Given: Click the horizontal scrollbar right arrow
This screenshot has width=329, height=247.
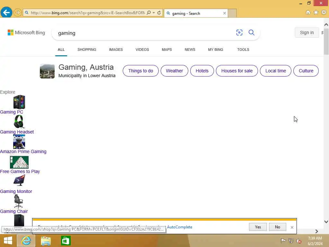Looking at the screenshot, I should point(316,231).
